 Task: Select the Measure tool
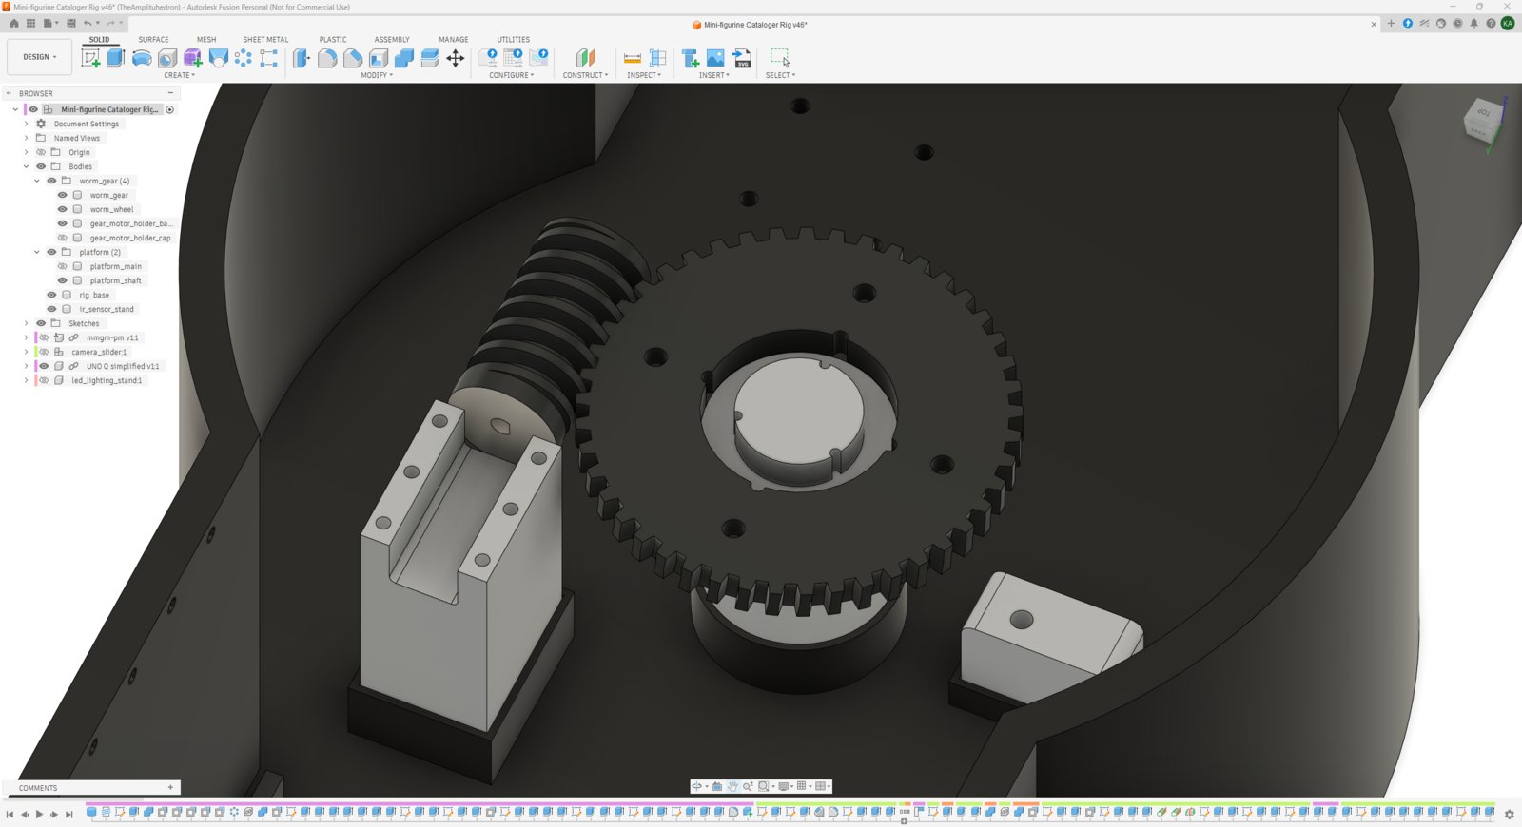coord(633,58)
